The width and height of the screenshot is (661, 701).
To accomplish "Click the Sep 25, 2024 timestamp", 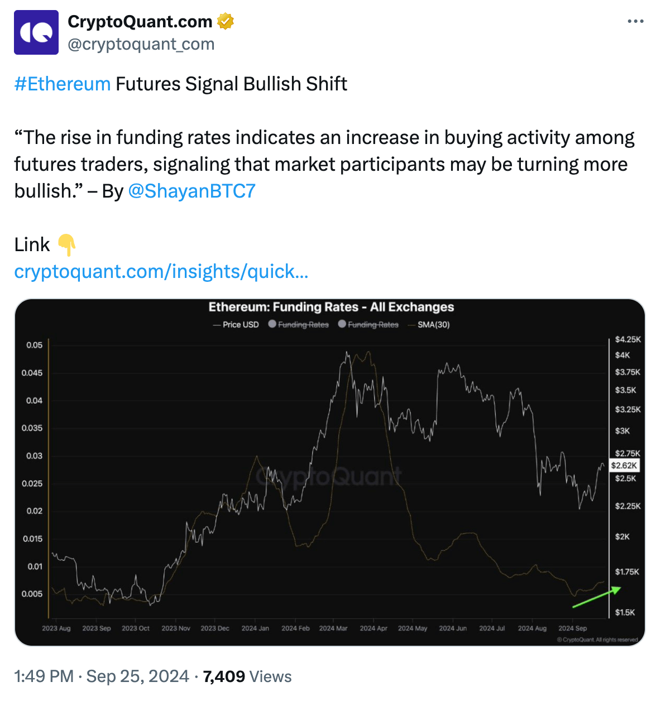I will click(138, 676).
